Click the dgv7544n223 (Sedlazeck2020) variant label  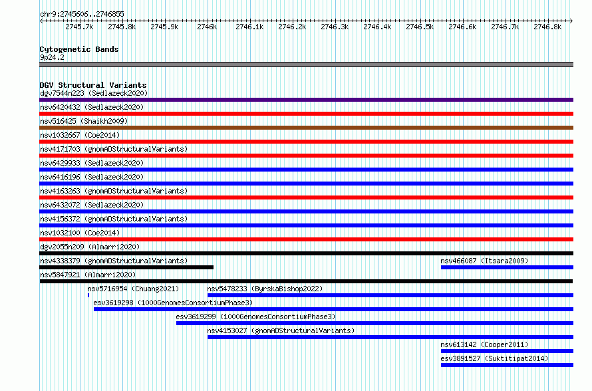(x=94, y=93)
